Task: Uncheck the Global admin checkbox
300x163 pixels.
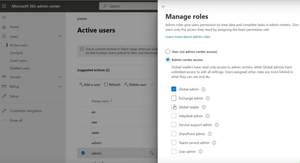Action: 174,89
